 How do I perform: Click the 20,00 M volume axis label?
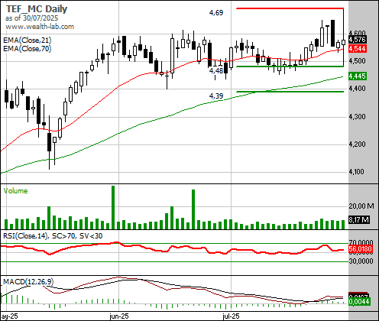coord(361,206)
